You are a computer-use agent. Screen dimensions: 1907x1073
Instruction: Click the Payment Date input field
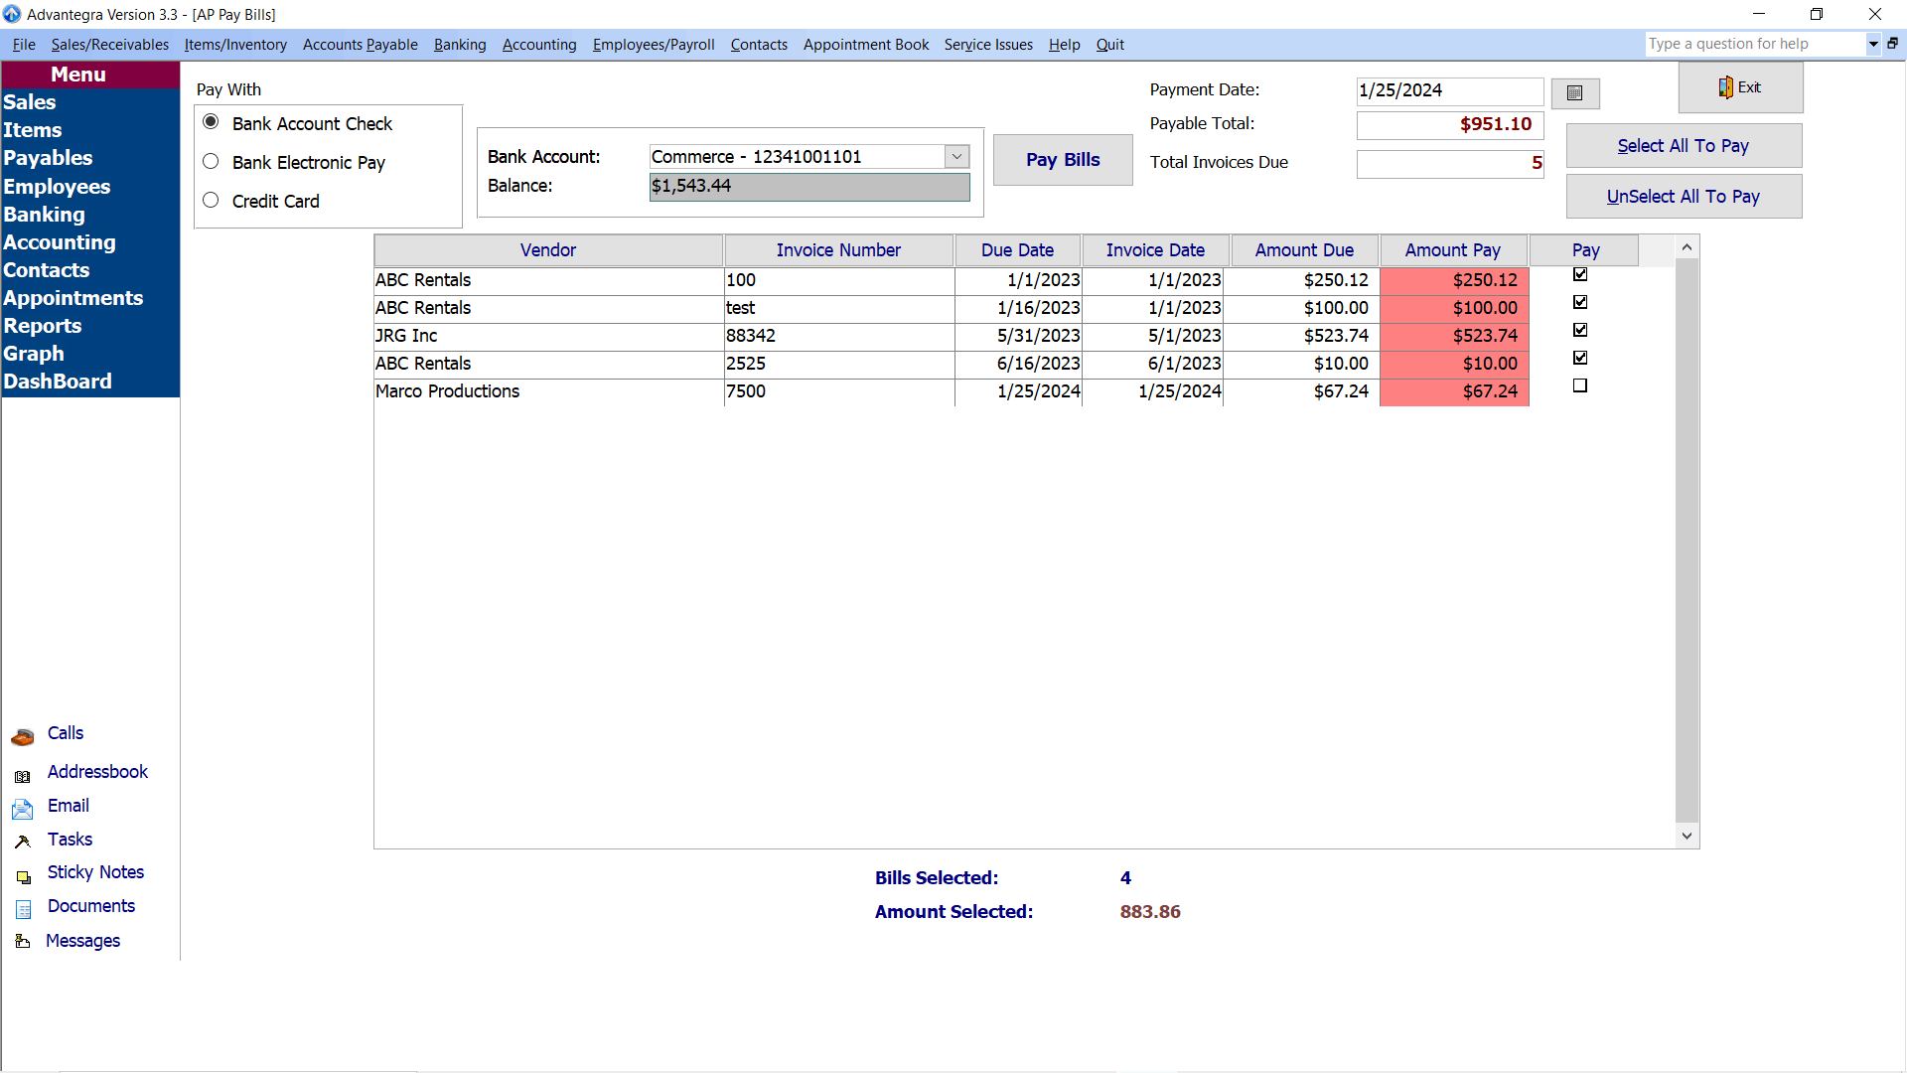click(1450, 90)
